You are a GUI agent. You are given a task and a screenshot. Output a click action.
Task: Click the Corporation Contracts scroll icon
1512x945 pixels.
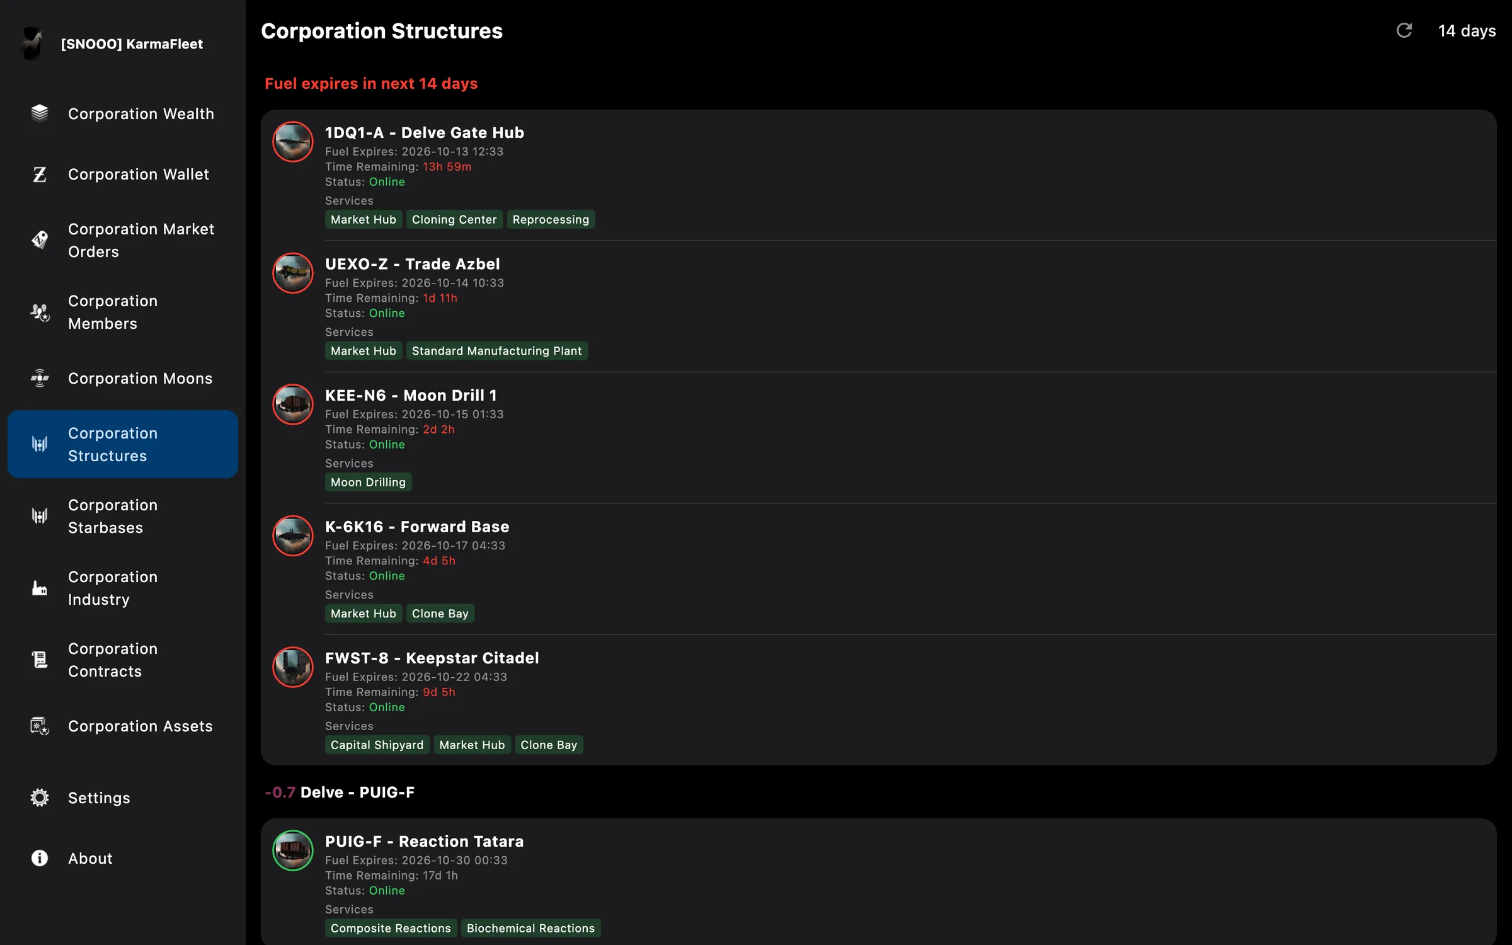(x=40, y=660)
